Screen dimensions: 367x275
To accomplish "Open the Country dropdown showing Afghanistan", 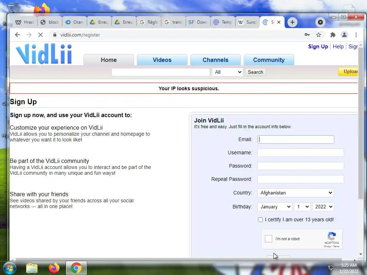I will [x=295, y=193].
